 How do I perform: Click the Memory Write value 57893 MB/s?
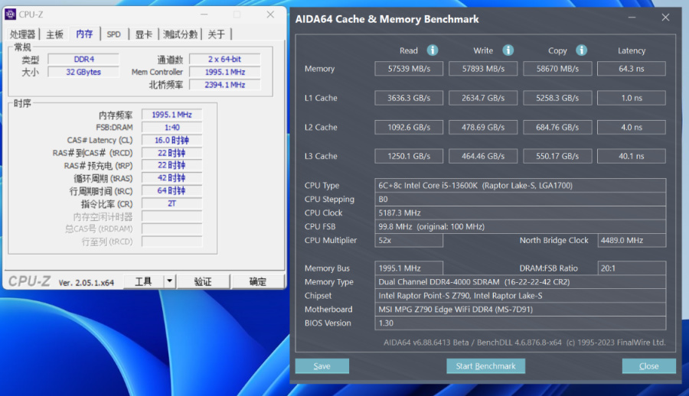tap(483, 69)
